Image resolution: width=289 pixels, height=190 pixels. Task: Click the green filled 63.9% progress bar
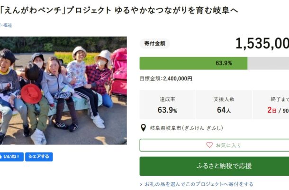point(193,63)
